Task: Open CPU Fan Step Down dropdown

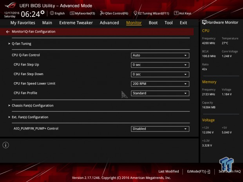Action: coord(160,74)
